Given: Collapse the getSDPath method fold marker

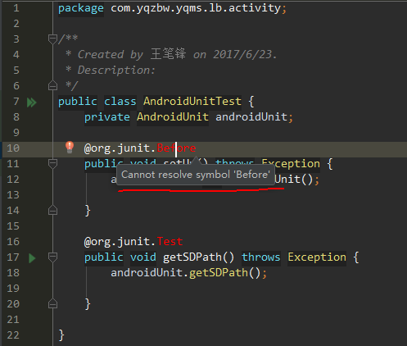Looking at the screenshot, I should coord(52,257).
